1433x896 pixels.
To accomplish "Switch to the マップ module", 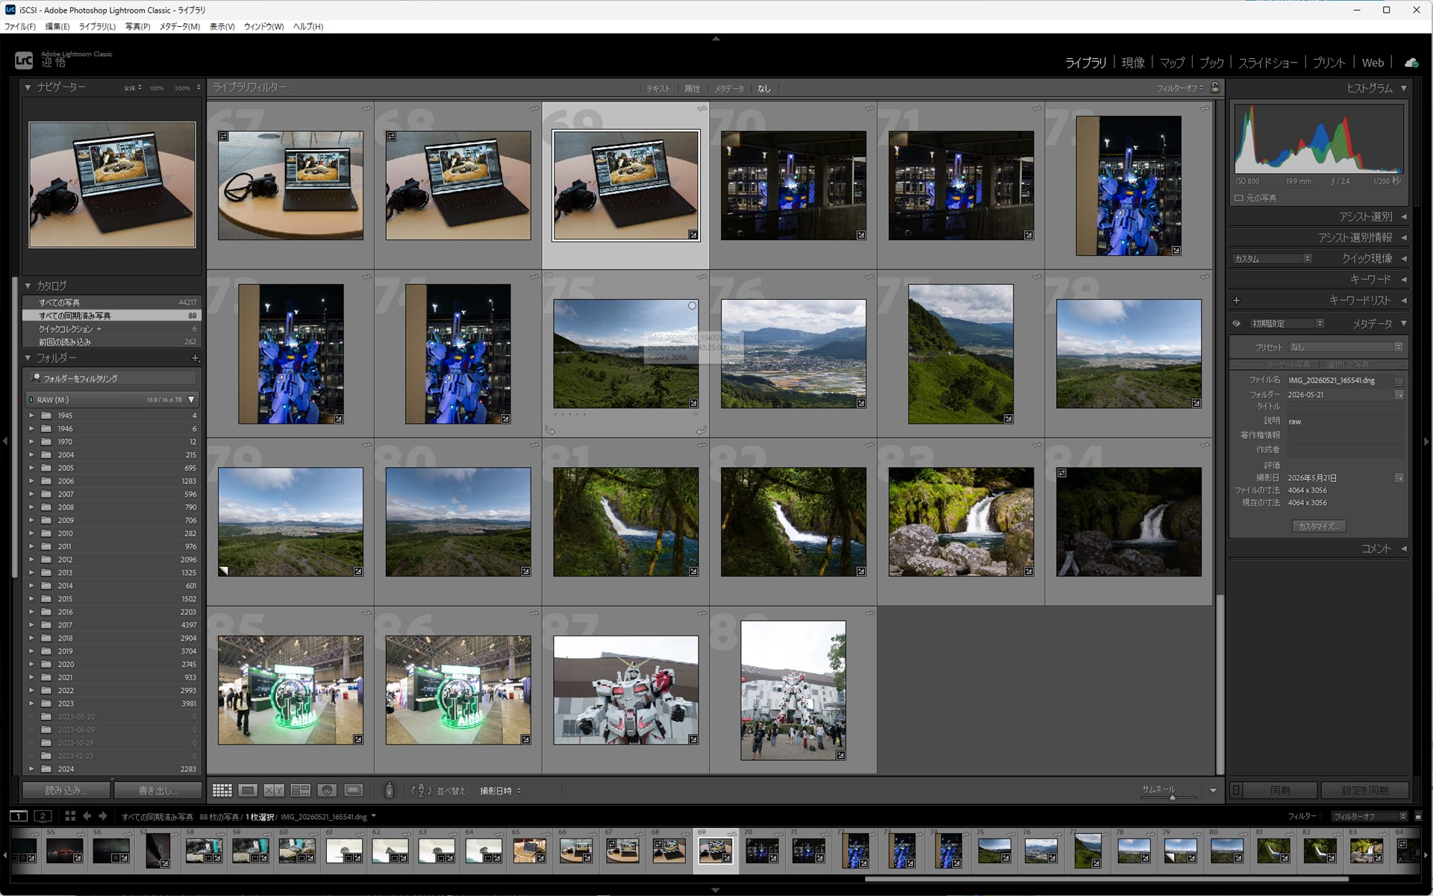I will pos(1172,63).
